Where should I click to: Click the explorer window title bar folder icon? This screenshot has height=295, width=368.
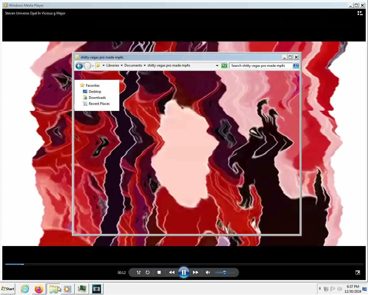tap(77, 57)
